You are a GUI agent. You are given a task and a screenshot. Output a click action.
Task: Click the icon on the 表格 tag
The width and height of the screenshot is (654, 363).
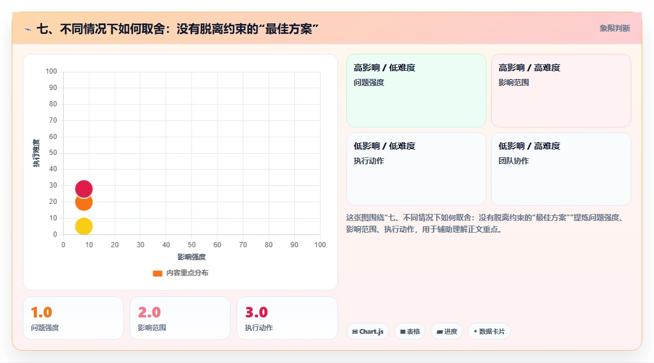click(403, 331)
